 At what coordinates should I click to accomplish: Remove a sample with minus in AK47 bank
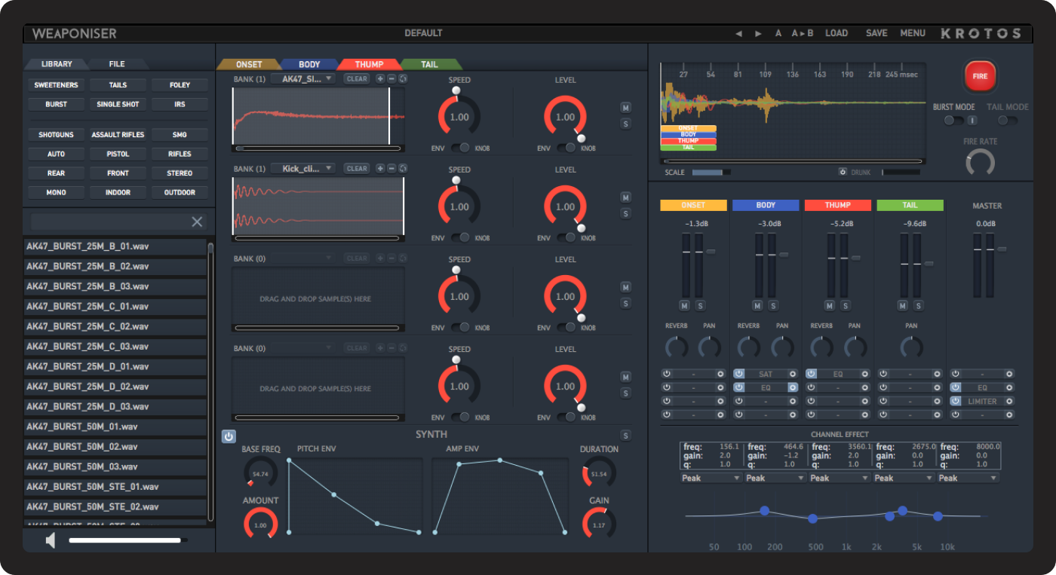[391, 78]
